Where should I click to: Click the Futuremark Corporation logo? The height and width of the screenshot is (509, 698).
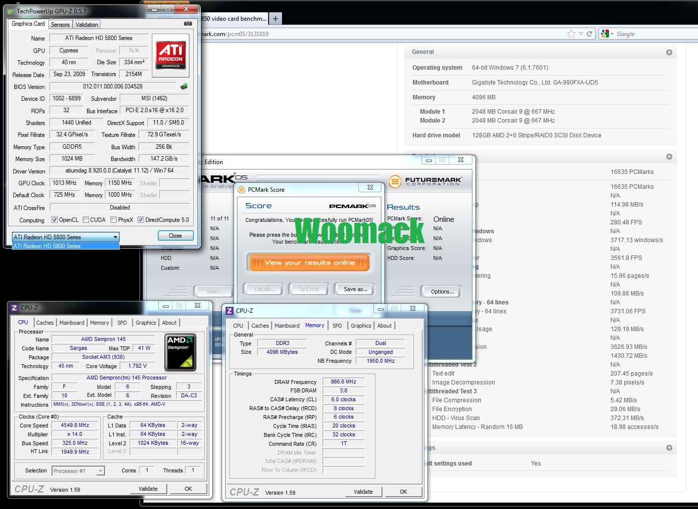coord(425,181)
